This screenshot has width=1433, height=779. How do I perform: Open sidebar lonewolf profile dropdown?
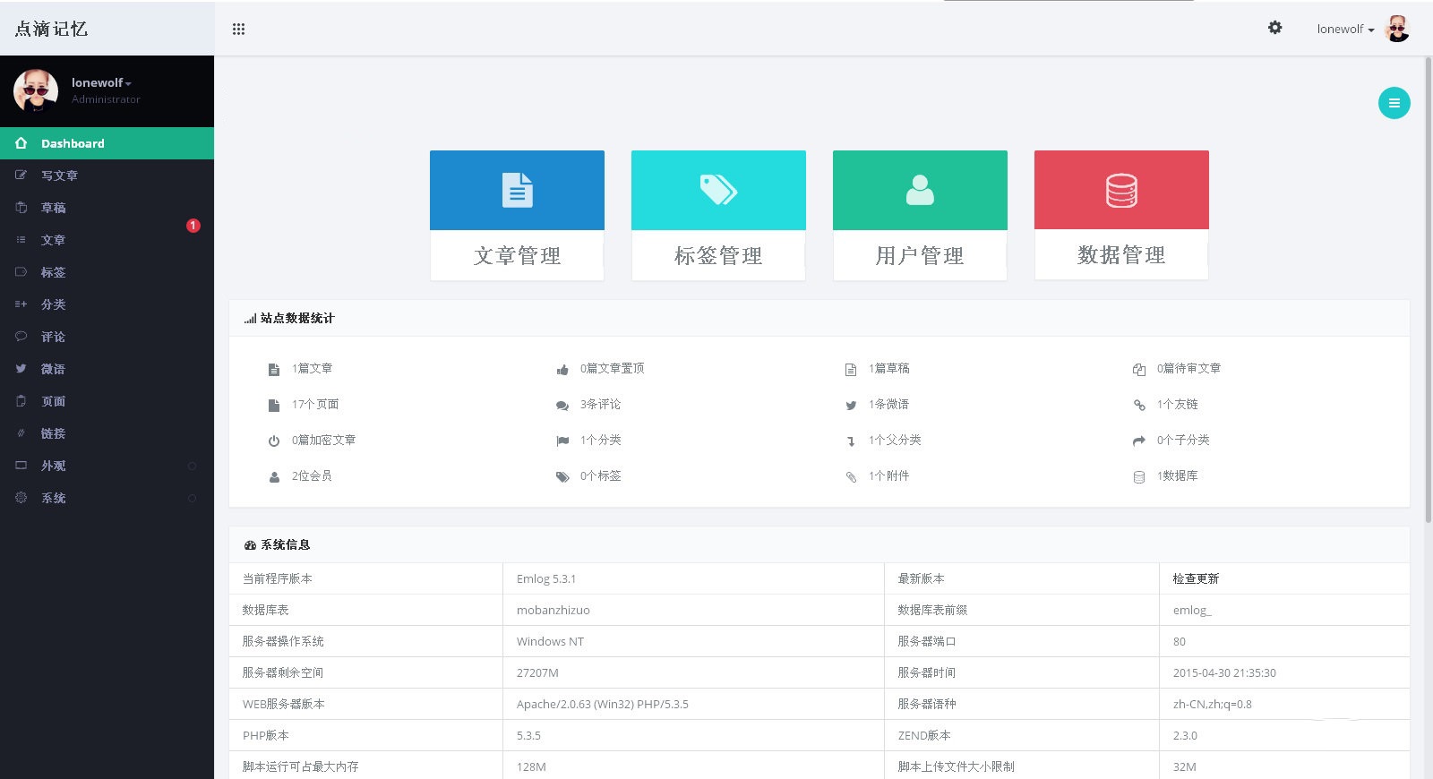101,82
